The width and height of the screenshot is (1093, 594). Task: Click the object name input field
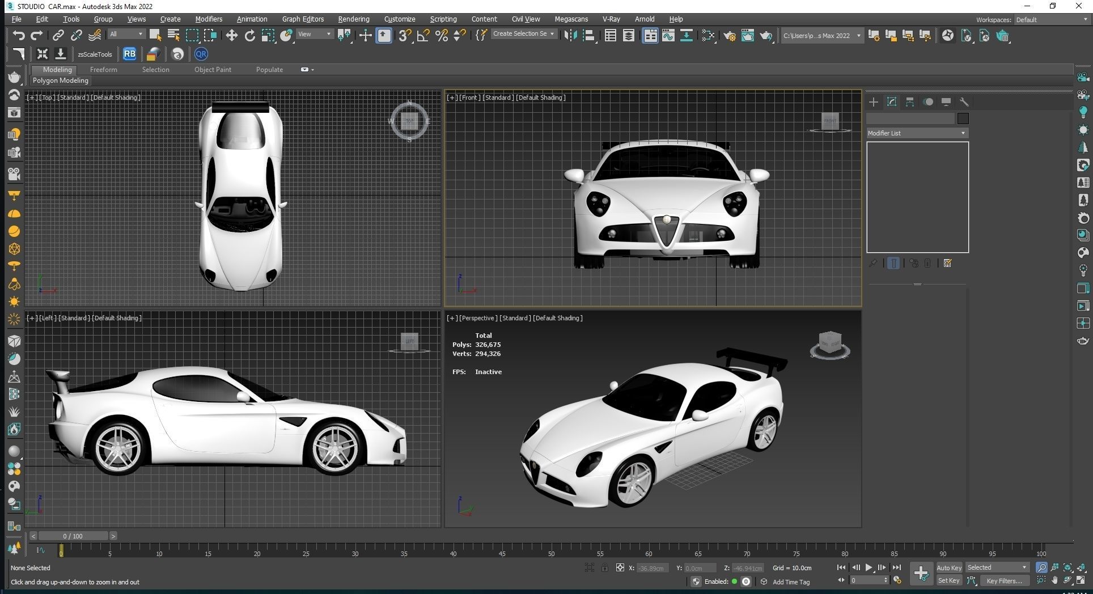pos(910,118)
